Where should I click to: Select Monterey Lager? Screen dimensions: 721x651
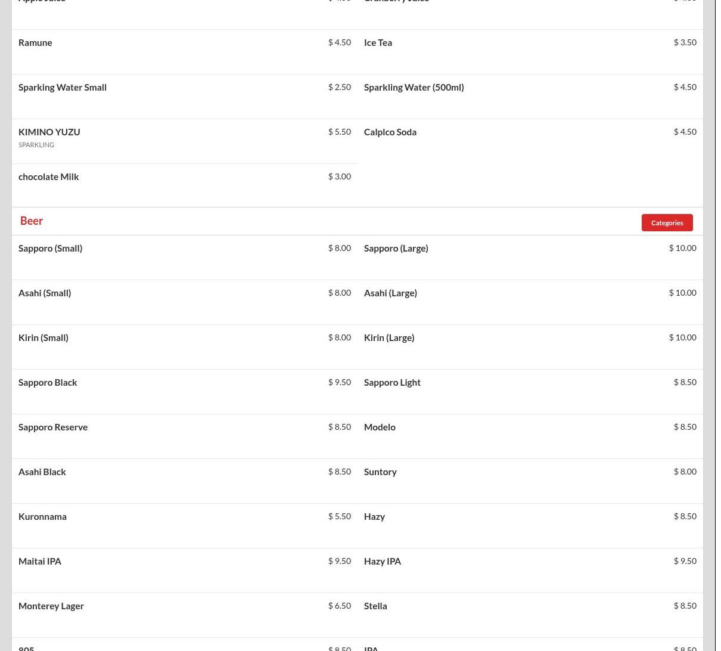(51, 606)
